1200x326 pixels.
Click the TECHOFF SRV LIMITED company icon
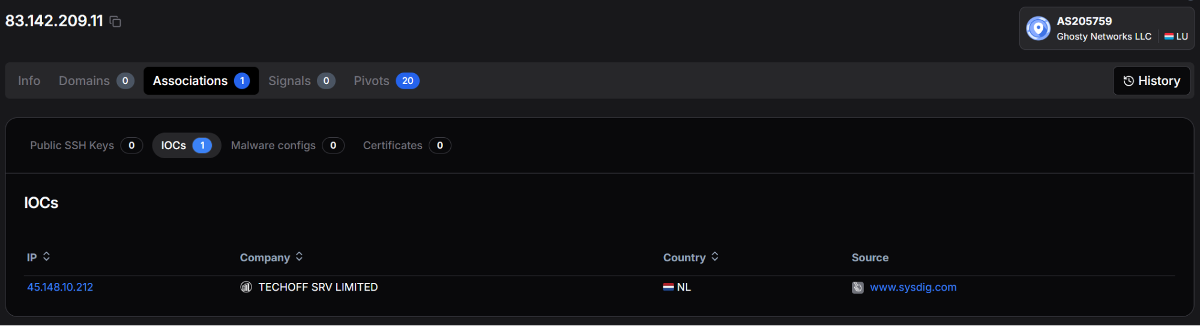click(246, 287)
